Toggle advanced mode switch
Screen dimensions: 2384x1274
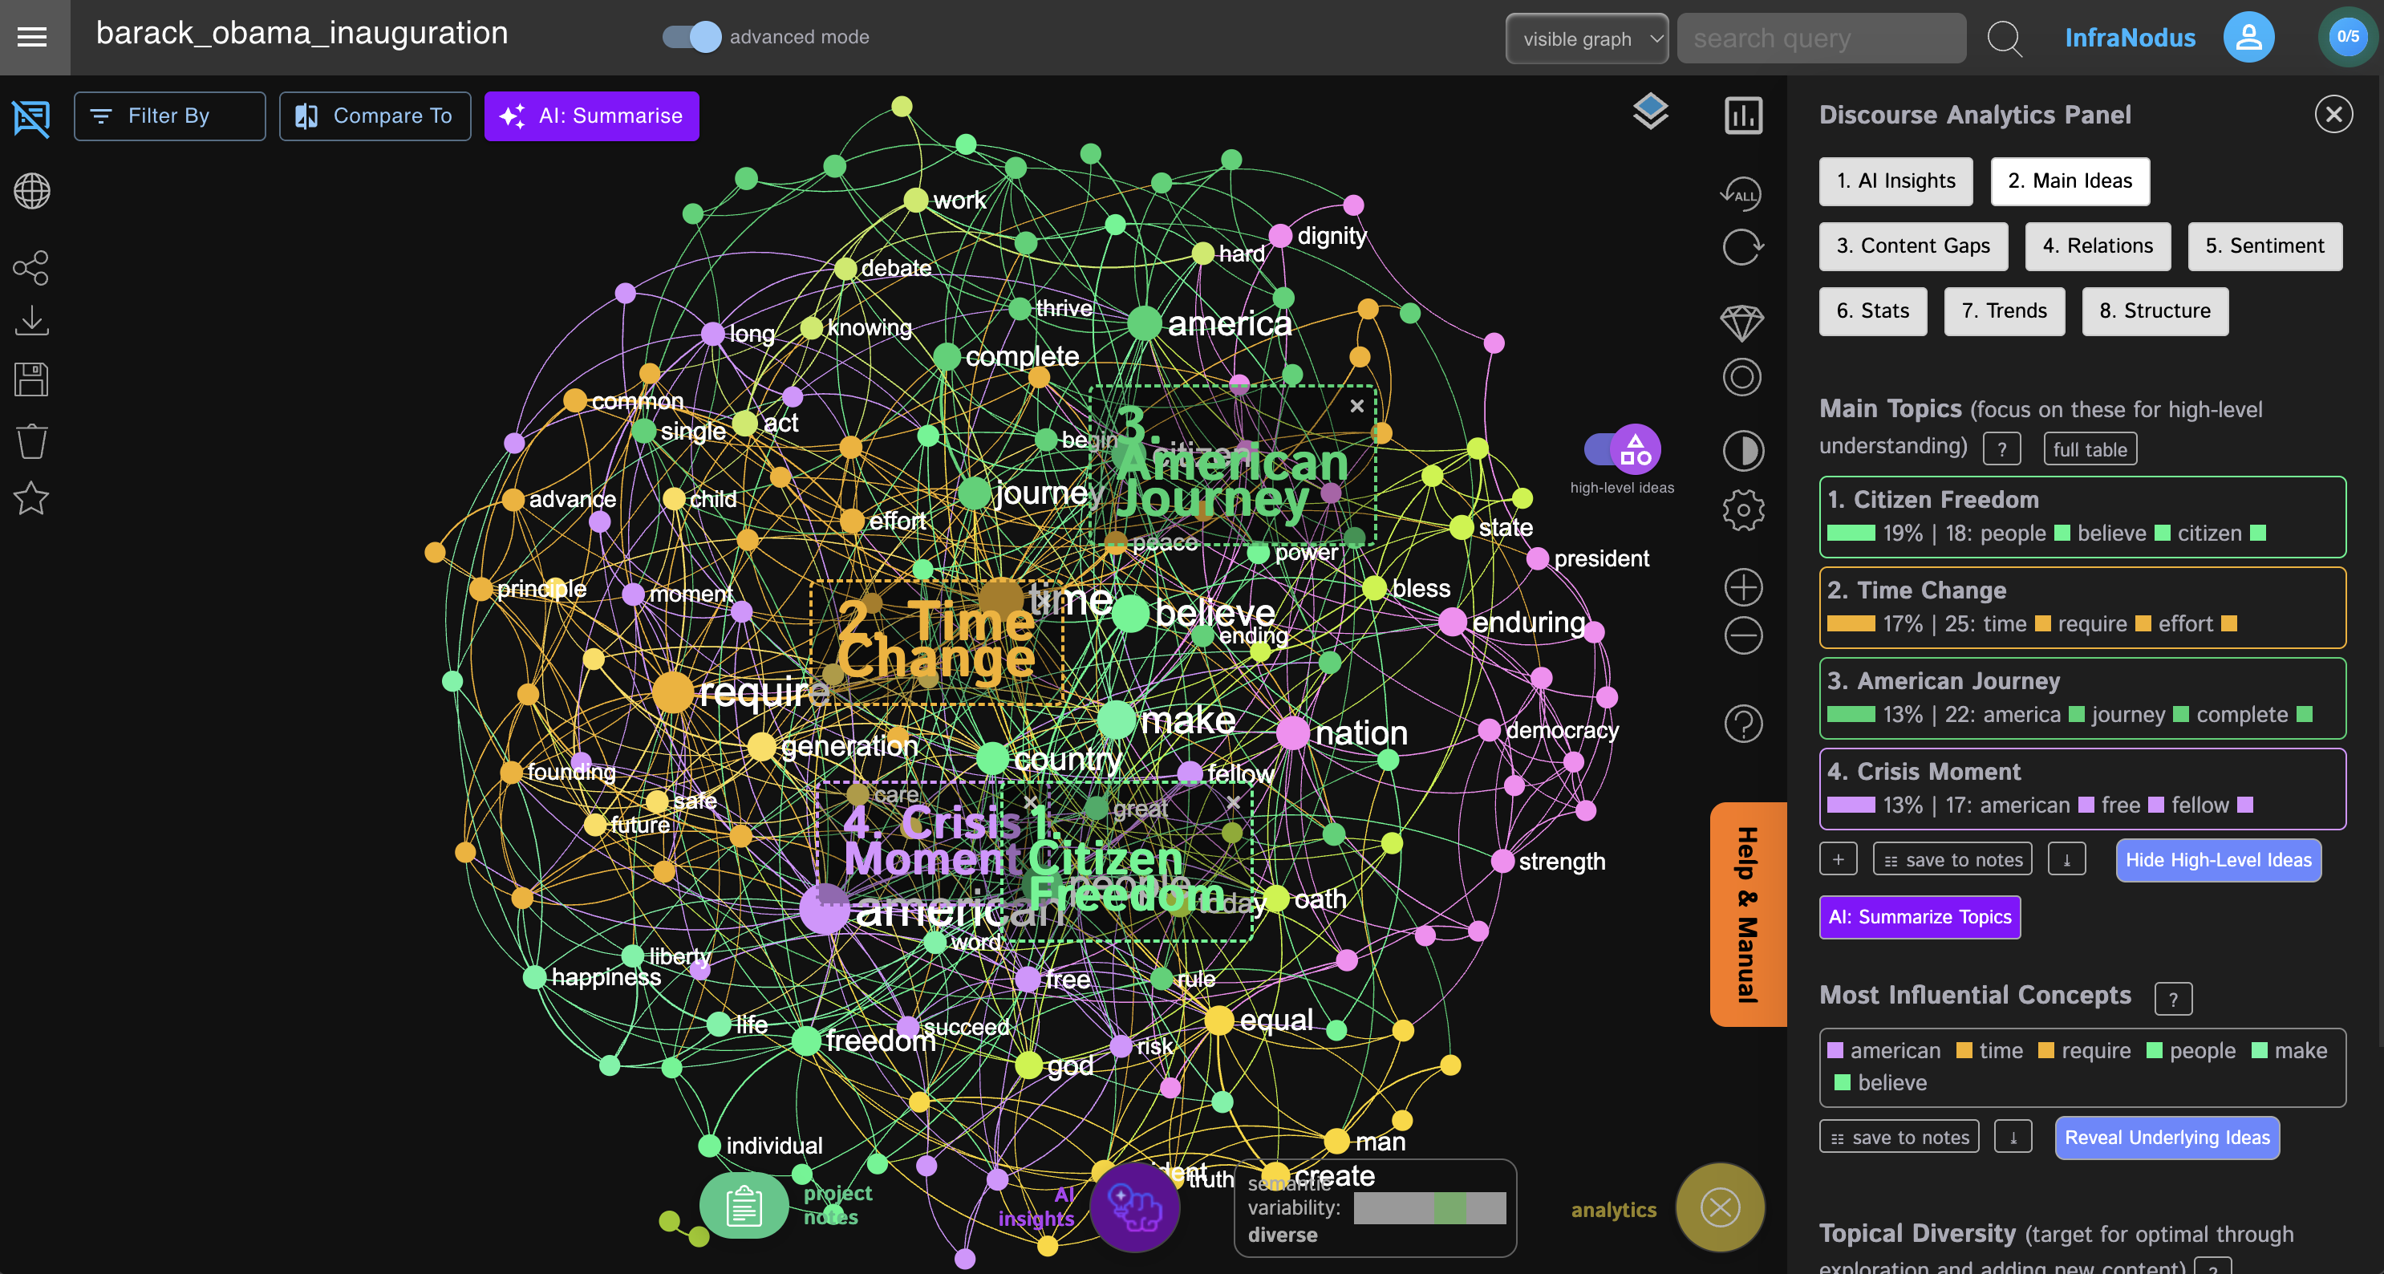[x=691, y=37]
